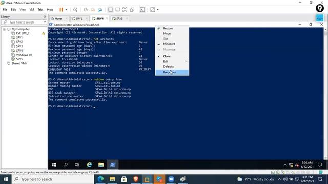This screenshot has width=328, height=184.
Task: Open the power options dropdown arrow beside pause
Action: [x=66, y=10]
